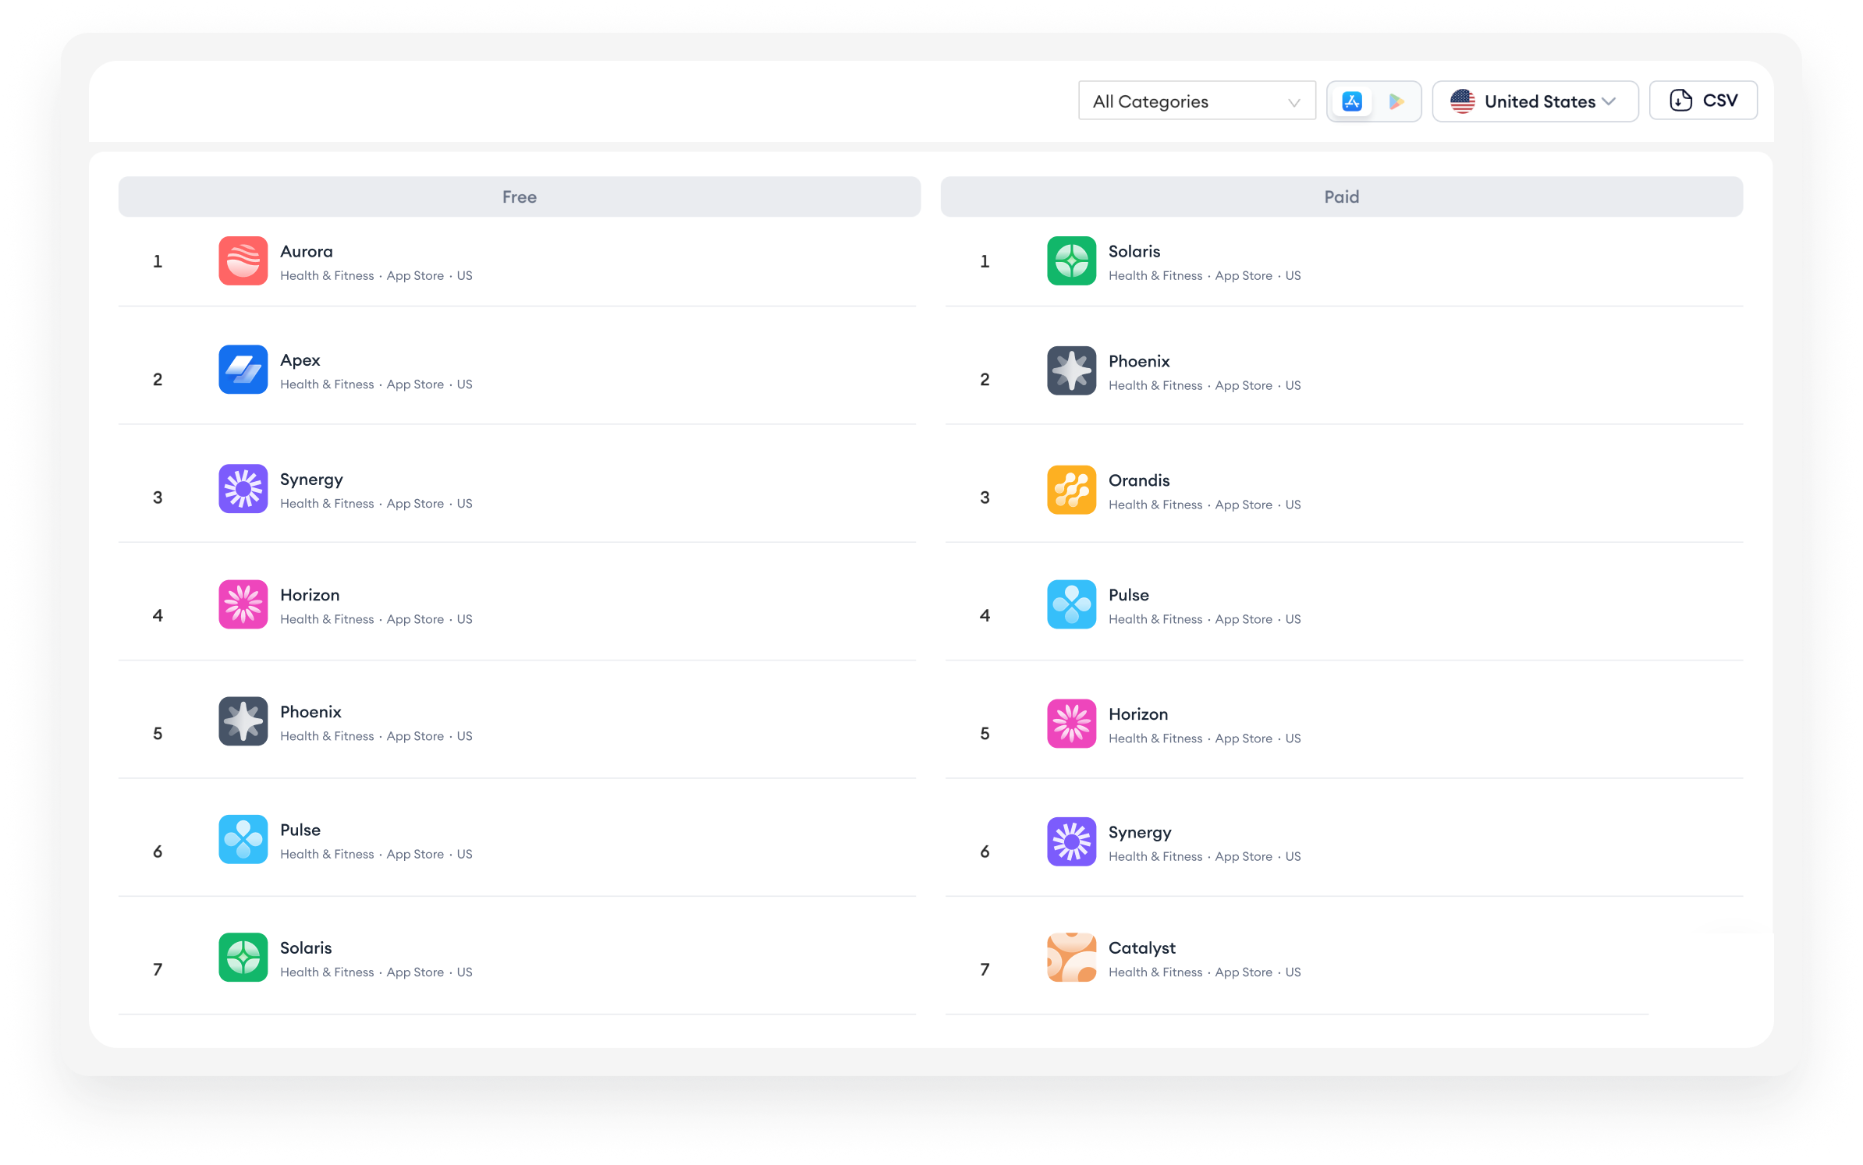
Task: Click Aurora's Health & Fitness subtitle
Action: pos(327,275)
